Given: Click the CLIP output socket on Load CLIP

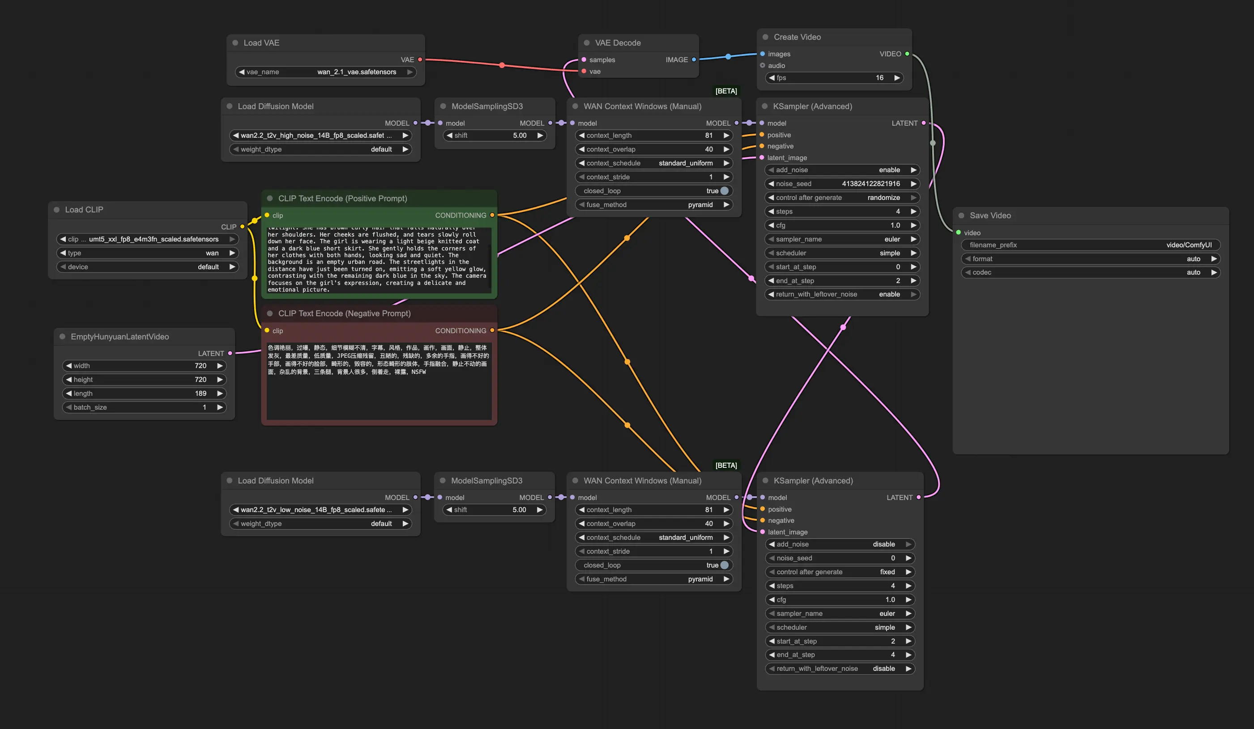Looking at the screenshot, I should point(242,227).
